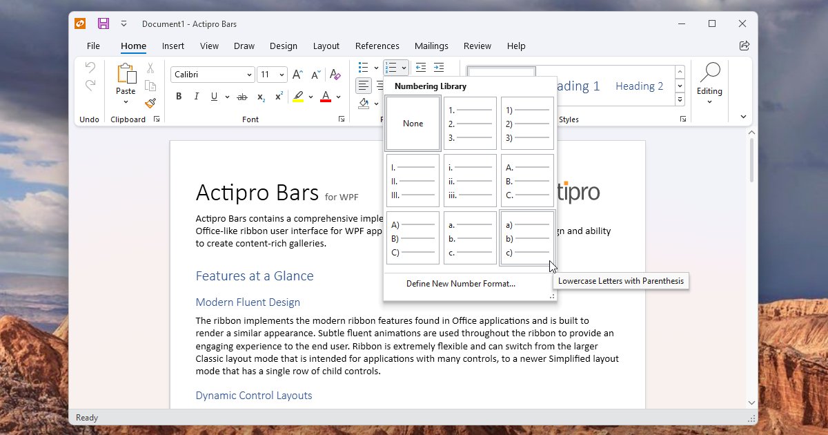828x435 pixels.
Task: Apply the yellow text highlight color
Action: pos(298,97)
